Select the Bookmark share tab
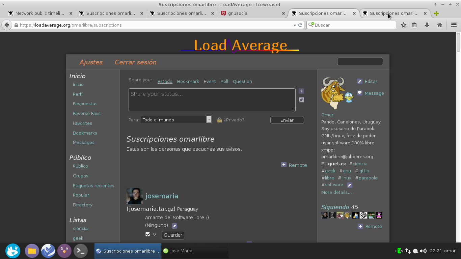This screenshot has height=259, width=461. [x=188, y=81]
